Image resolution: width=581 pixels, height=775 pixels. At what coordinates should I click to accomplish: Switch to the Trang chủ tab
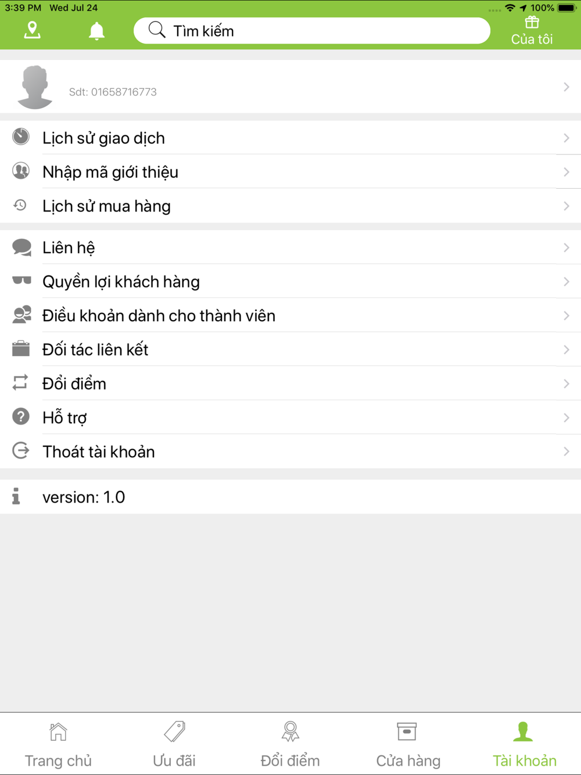(58, 744)
